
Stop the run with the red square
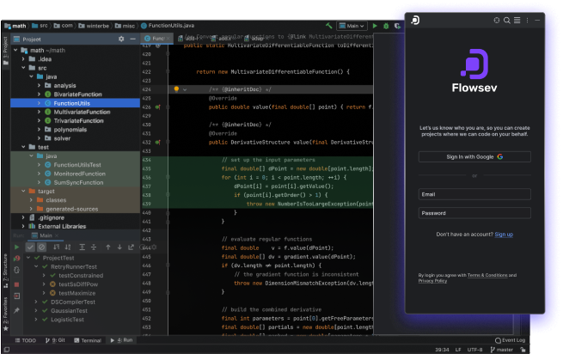(16, 284)
